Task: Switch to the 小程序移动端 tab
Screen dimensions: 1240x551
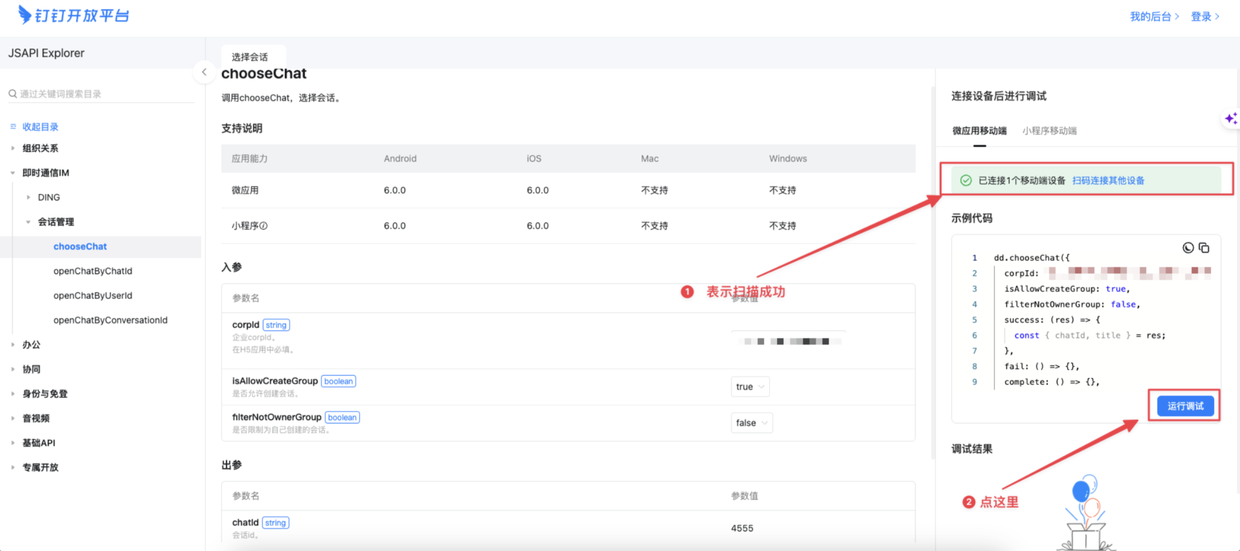Action: 1049,130
